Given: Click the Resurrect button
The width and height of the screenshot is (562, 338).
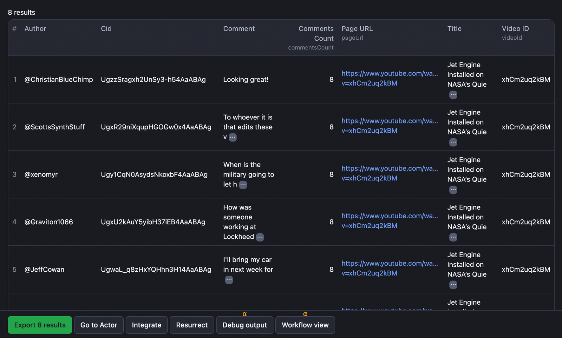Looking at the screenshot, I should pyautogui.click(x=192, y=325).
